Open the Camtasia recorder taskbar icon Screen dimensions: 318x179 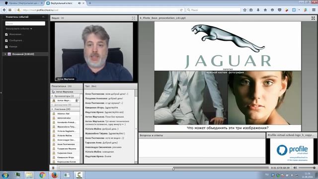(79, 175)
